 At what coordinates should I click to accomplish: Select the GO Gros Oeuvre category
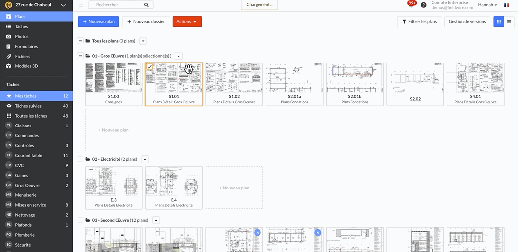pos(36,185)
